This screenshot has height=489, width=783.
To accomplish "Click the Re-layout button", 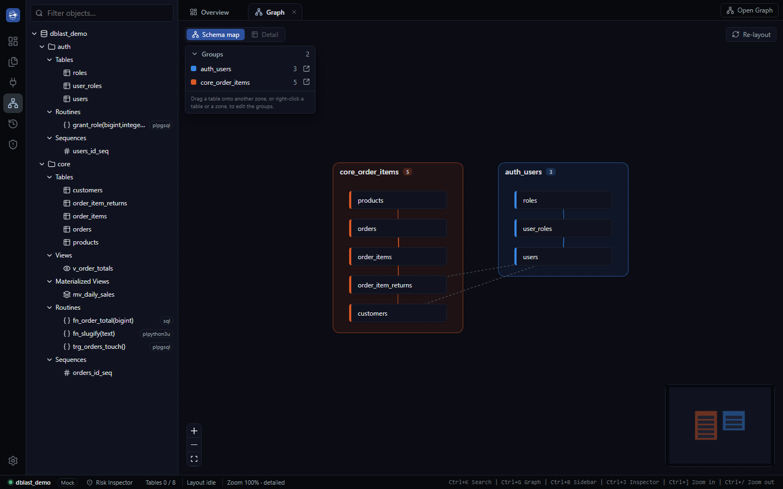I will 751,35.
